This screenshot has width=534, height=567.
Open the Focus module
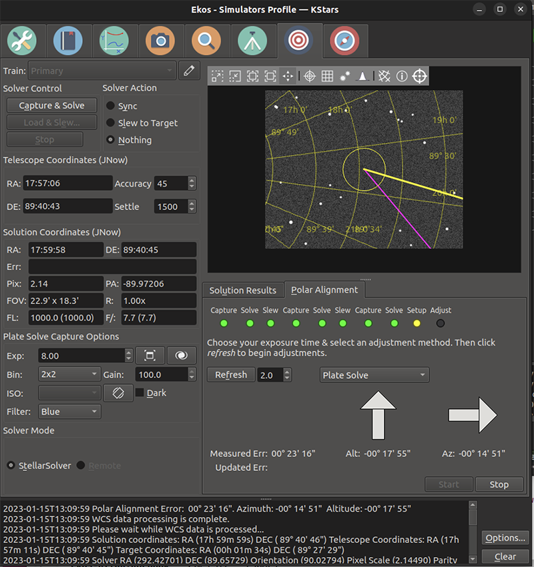[206, 40]
